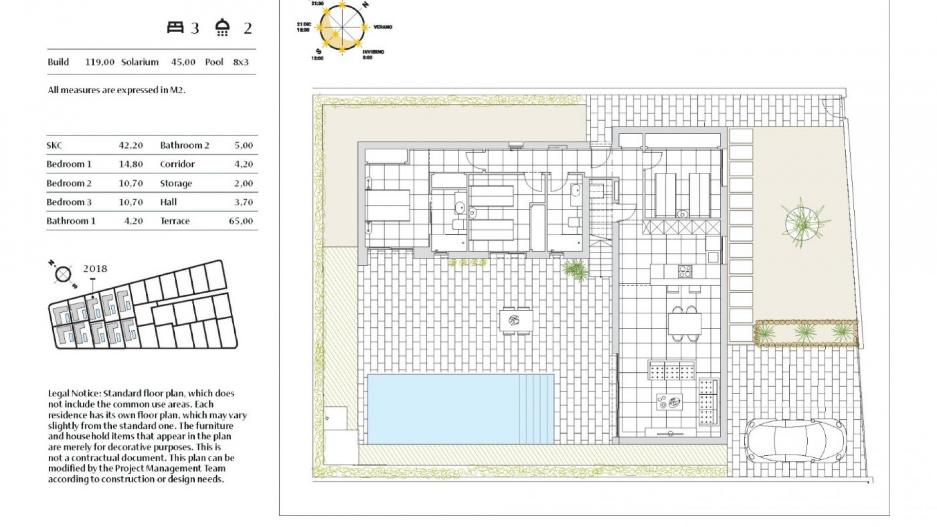Screen dimensions: 937x527
Task: Click the Legal Notice paragraph
Action: 147,436
